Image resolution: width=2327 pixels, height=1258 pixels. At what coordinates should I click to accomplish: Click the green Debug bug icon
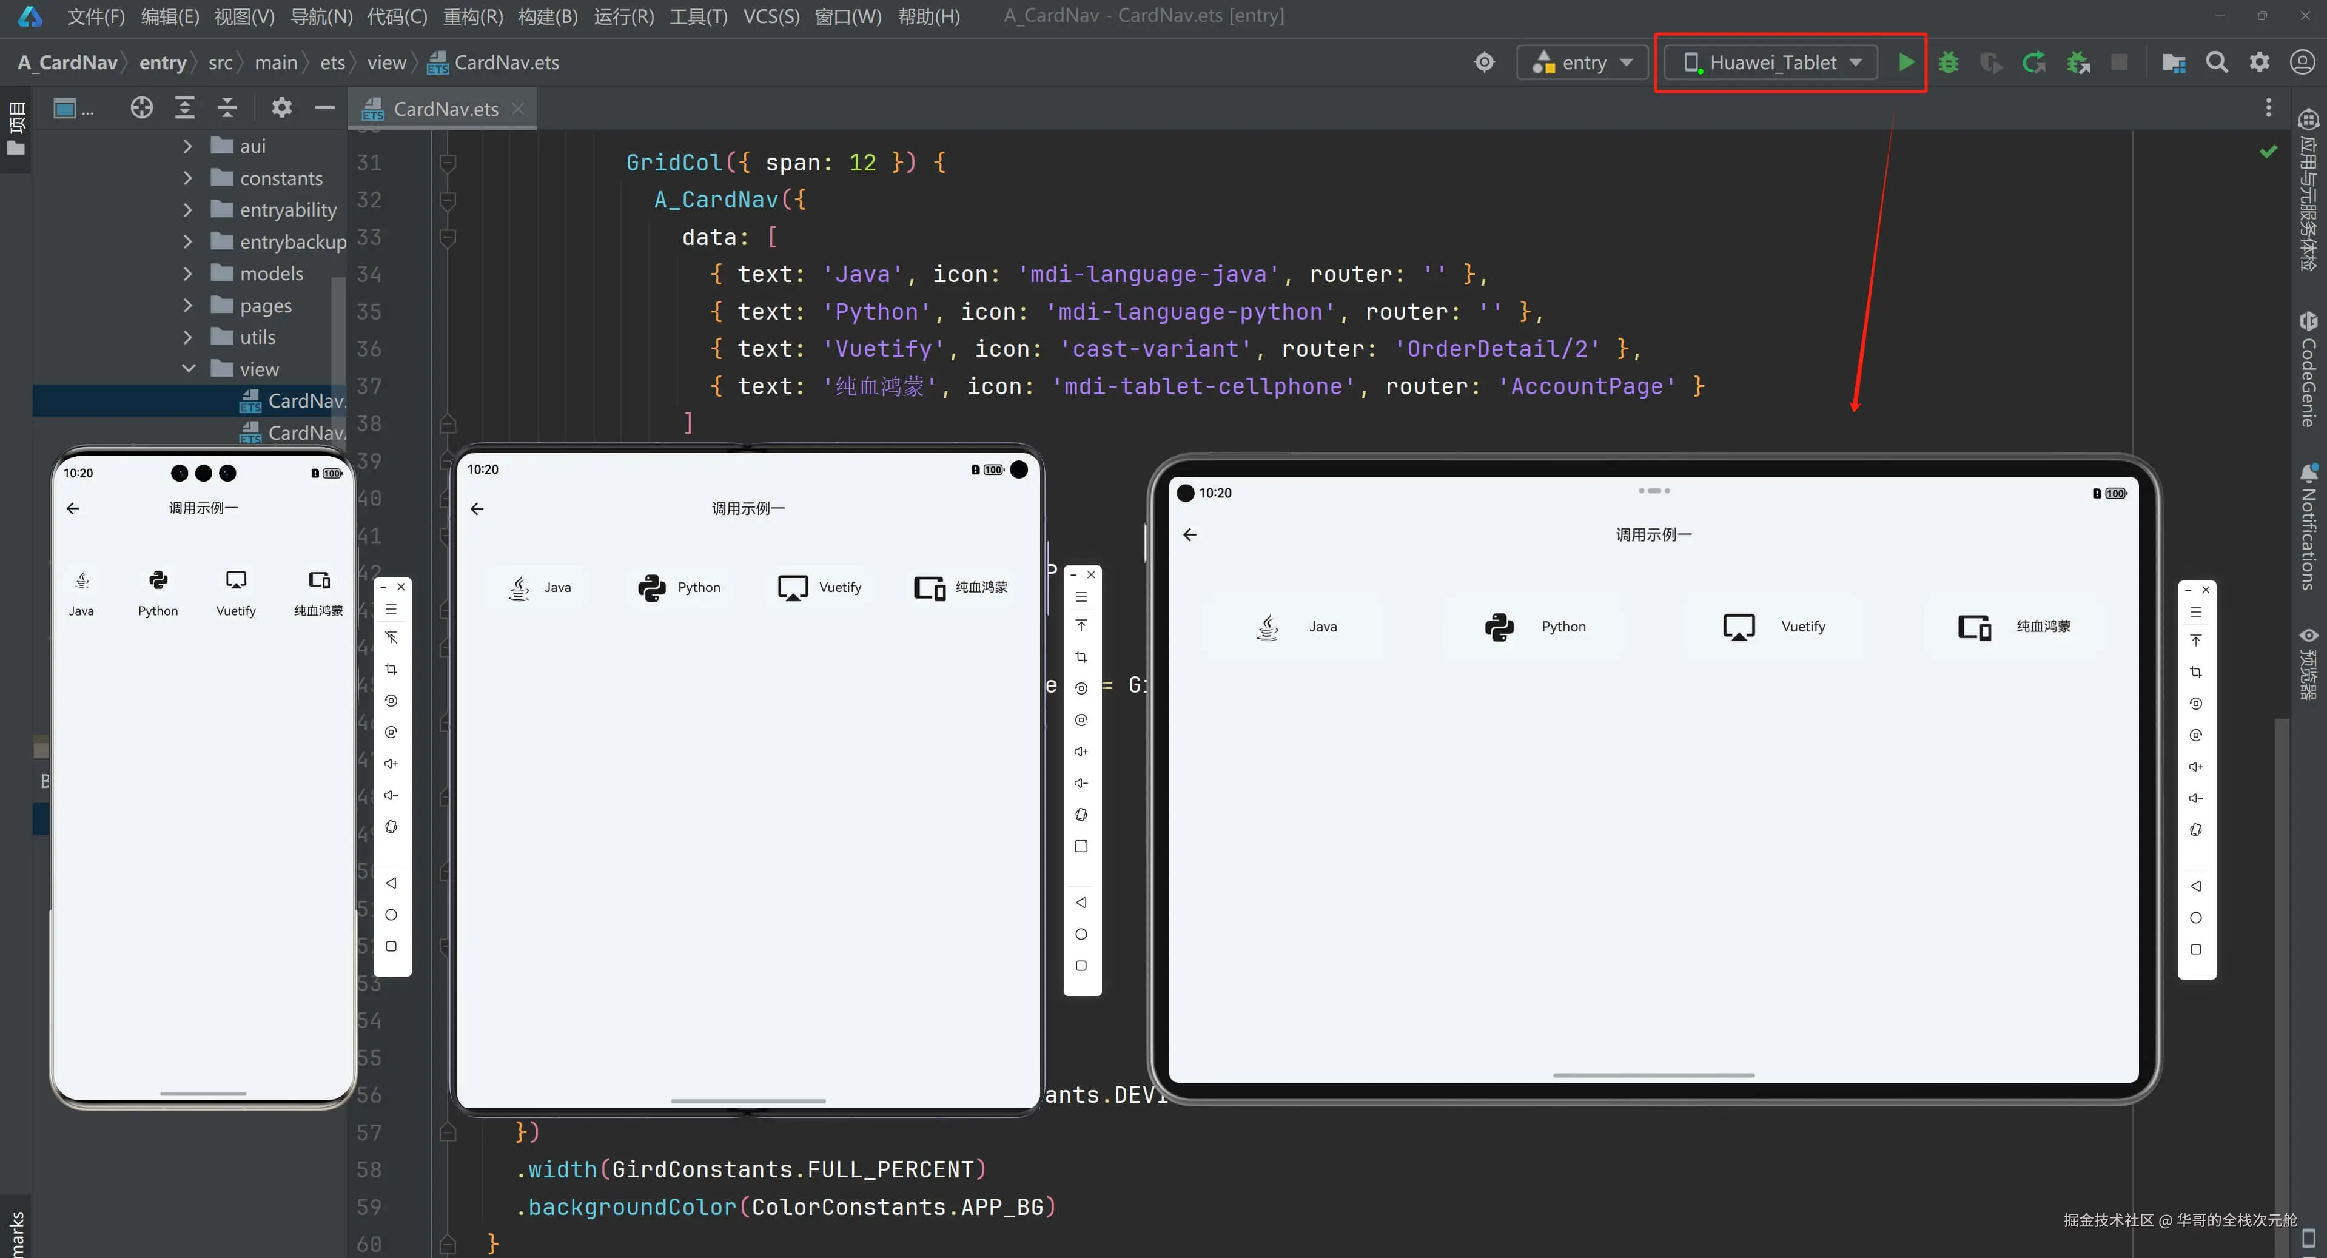1949,62
